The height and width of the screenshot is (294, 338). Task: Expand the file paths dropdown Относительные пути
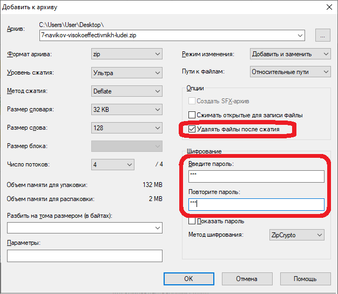pos(290,72)
